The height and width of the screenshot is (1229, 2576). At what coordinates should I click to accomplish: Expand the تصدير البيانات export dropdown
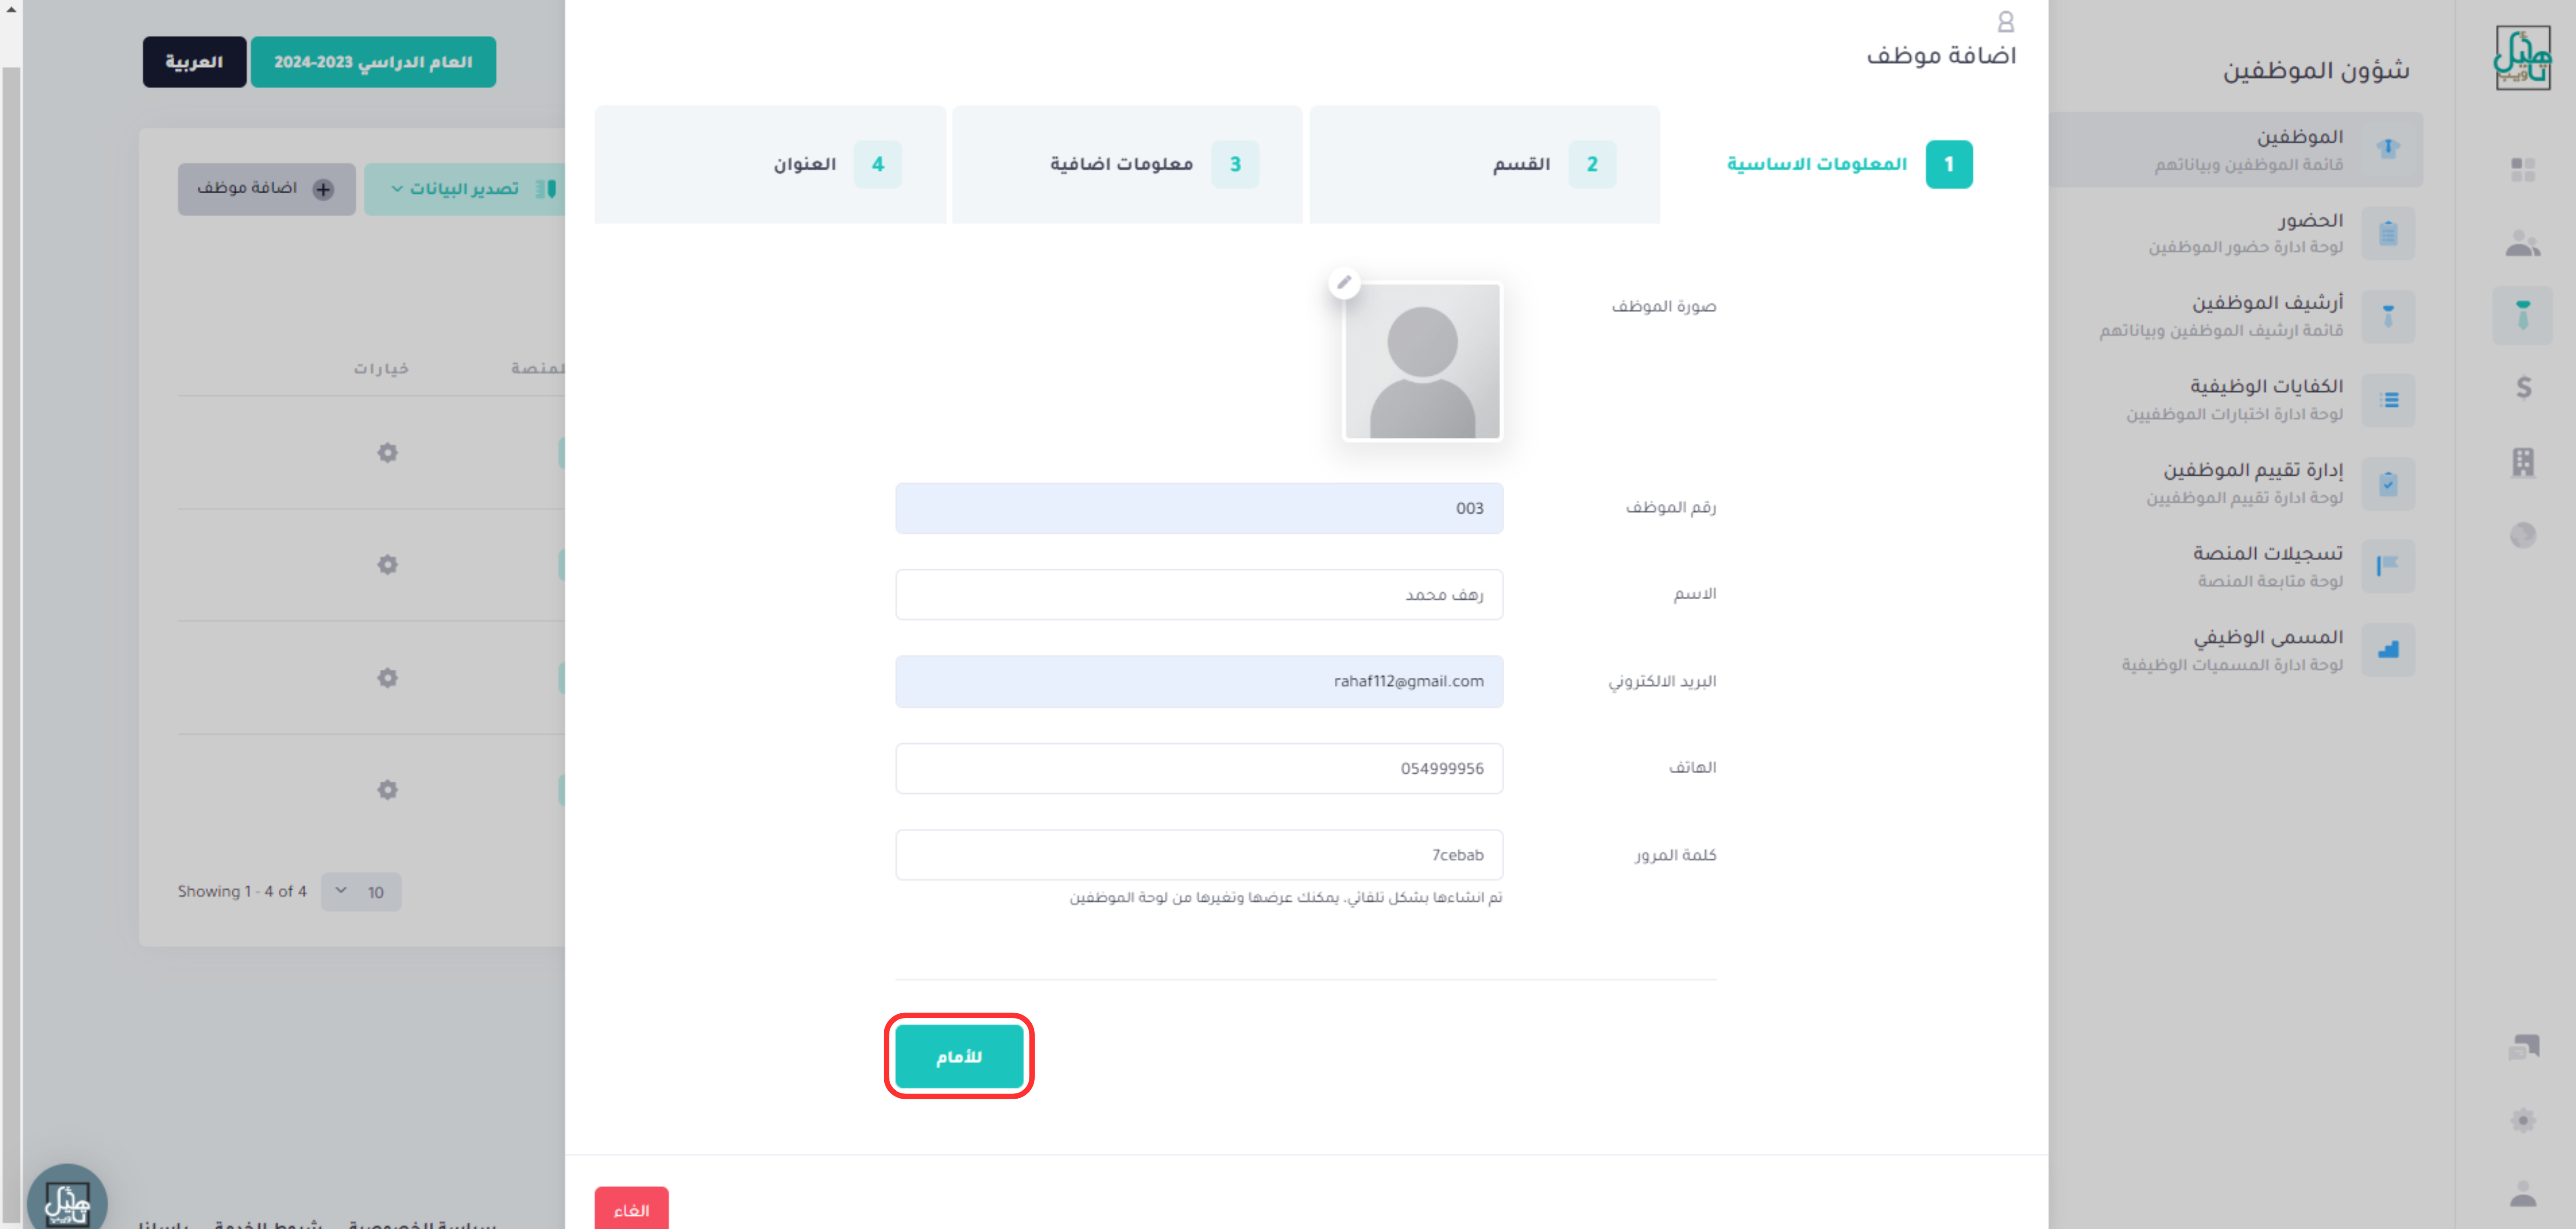(465, 189)
